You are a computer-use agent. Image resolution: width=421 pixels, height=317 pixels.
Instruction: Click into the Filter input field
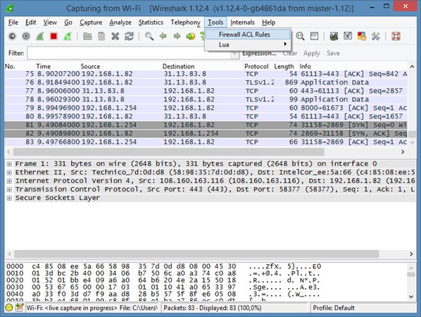(x=129, y=54)
